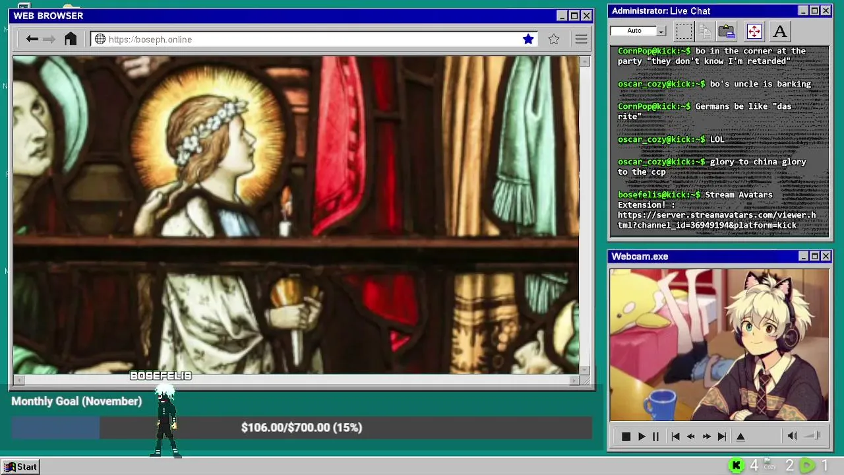Click the browser horizontal scrollbar left arrow

(18, 380)
